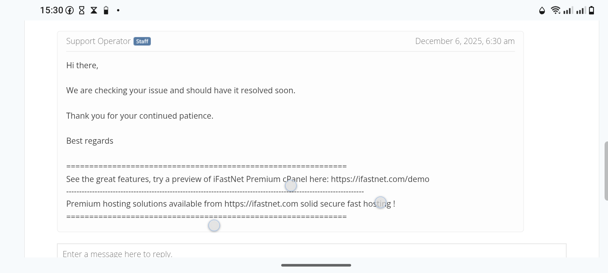Tap the home gesture bar at bottom
608x273 pixels.
tap(316, 265)
